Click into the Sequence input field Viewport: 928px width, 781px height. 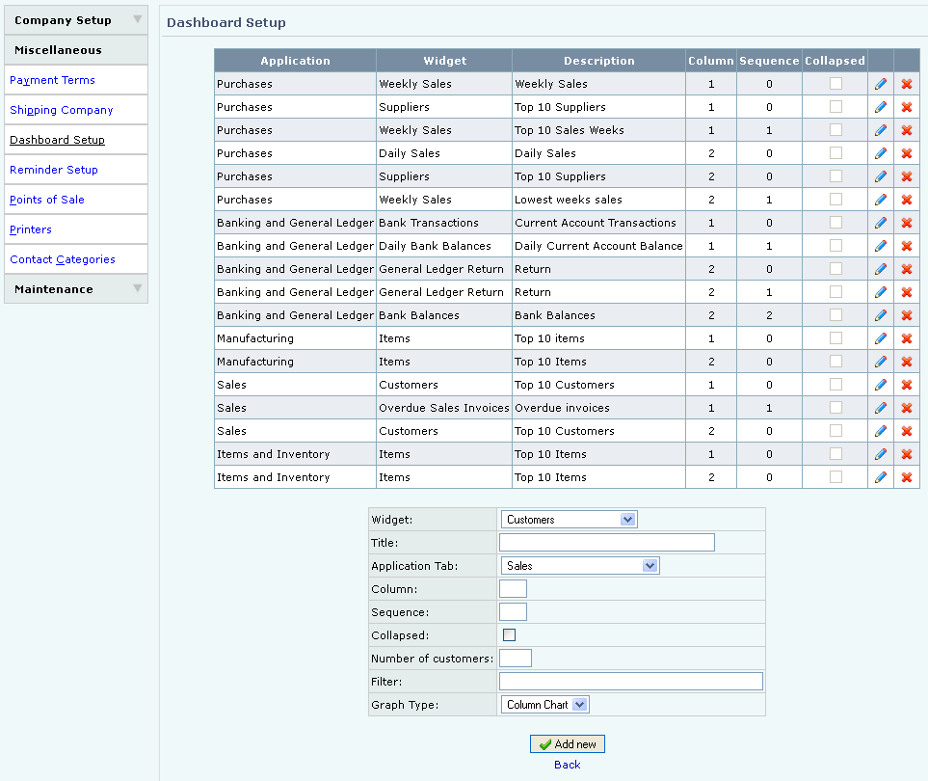(x=513, y=611)
